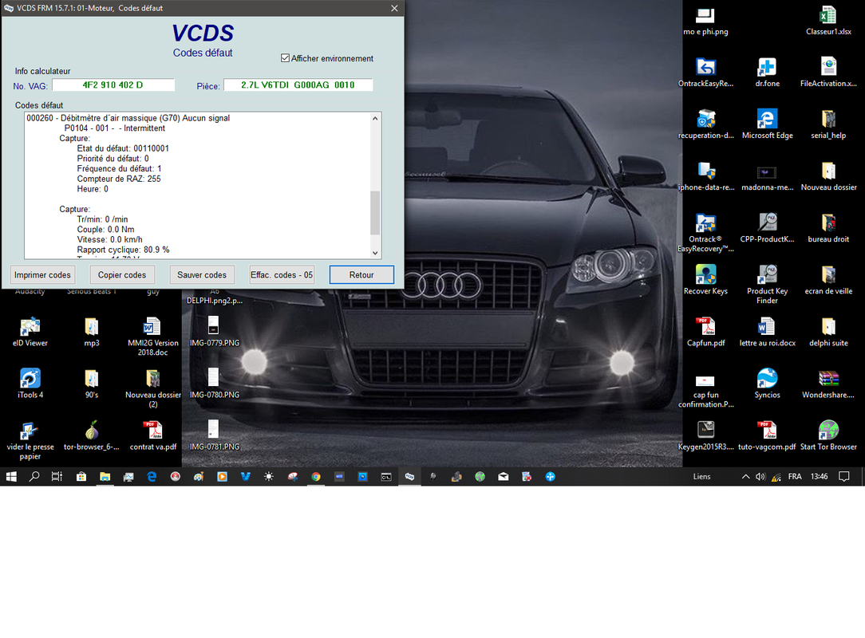865x638 pixels.
Task: Select the mp3 desktop folder
Action: pyautogui.click(x=92, y=333)
